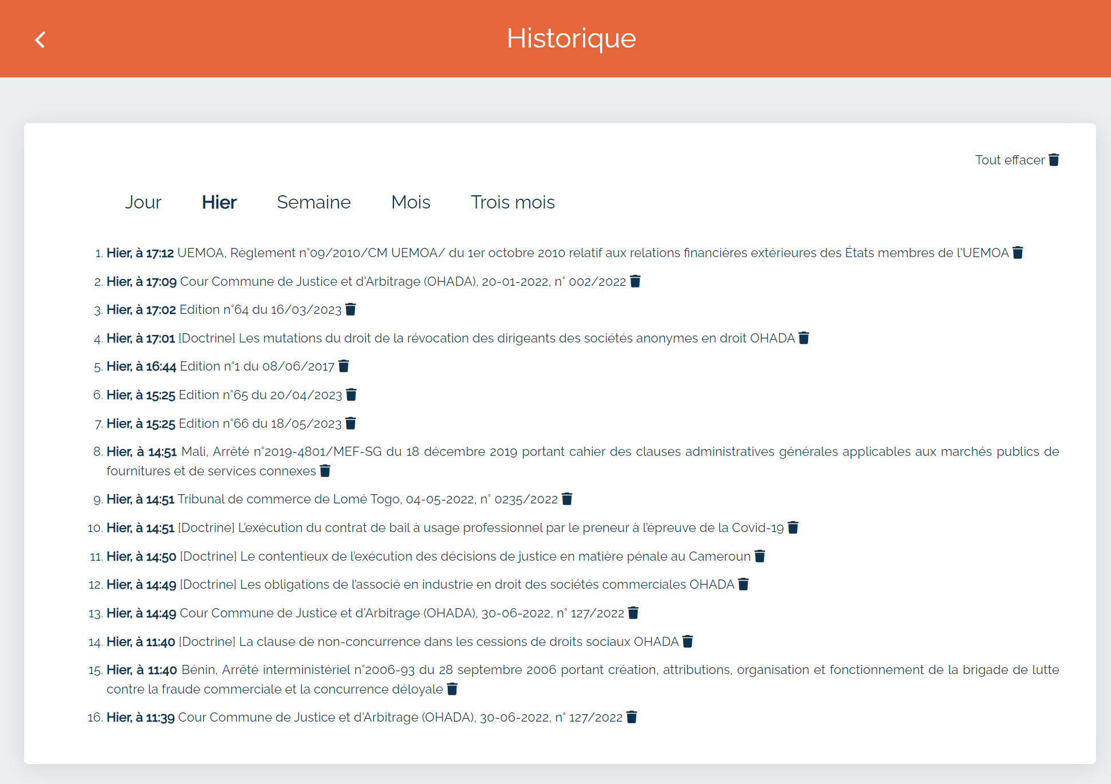Click the back arrow in header
1111x784 pixels.
coord(40,40)
